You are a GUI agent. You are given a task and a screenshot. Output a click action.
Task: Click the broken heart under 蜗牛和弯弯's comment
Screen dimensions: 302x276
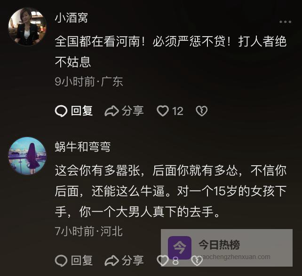click(197, 261)
